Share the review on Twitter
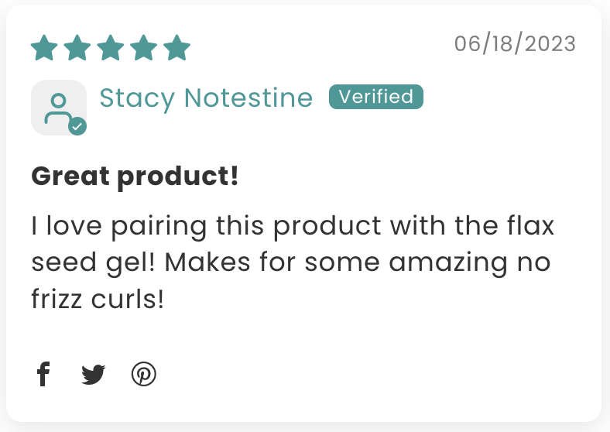Image resolution: width=610 pixels, height=432 pixels. (x=94, y=375)
